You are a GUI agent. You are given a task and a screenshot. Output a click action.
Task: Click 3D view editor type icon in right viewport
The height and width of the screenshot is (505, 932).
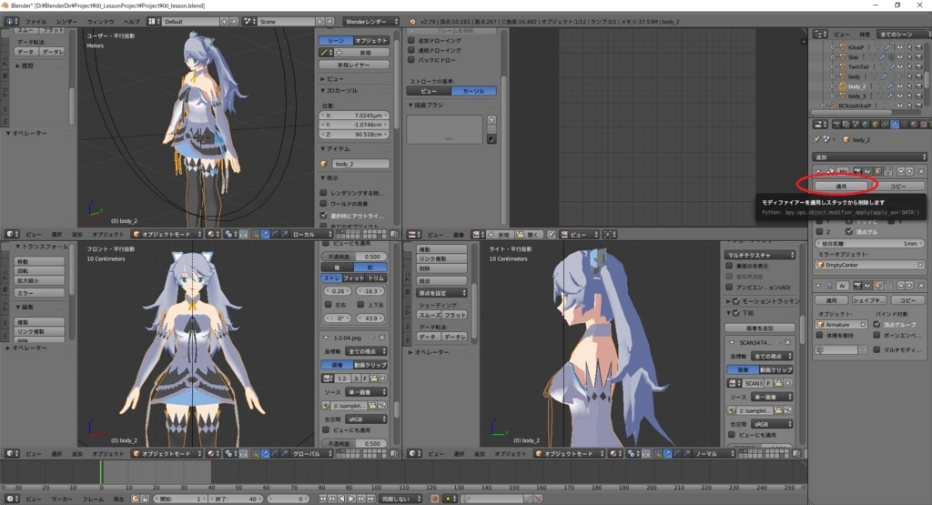[414, 453]
